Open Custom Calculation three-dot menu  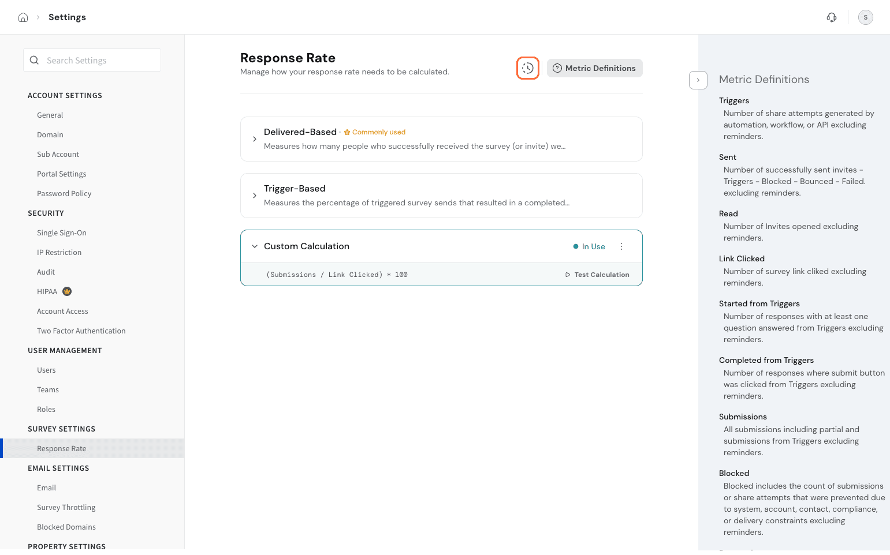coord(621,246)
